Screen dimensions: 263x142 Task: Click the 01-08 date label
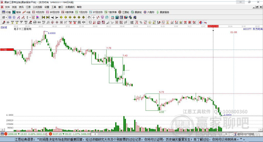(x=234, y=32)
